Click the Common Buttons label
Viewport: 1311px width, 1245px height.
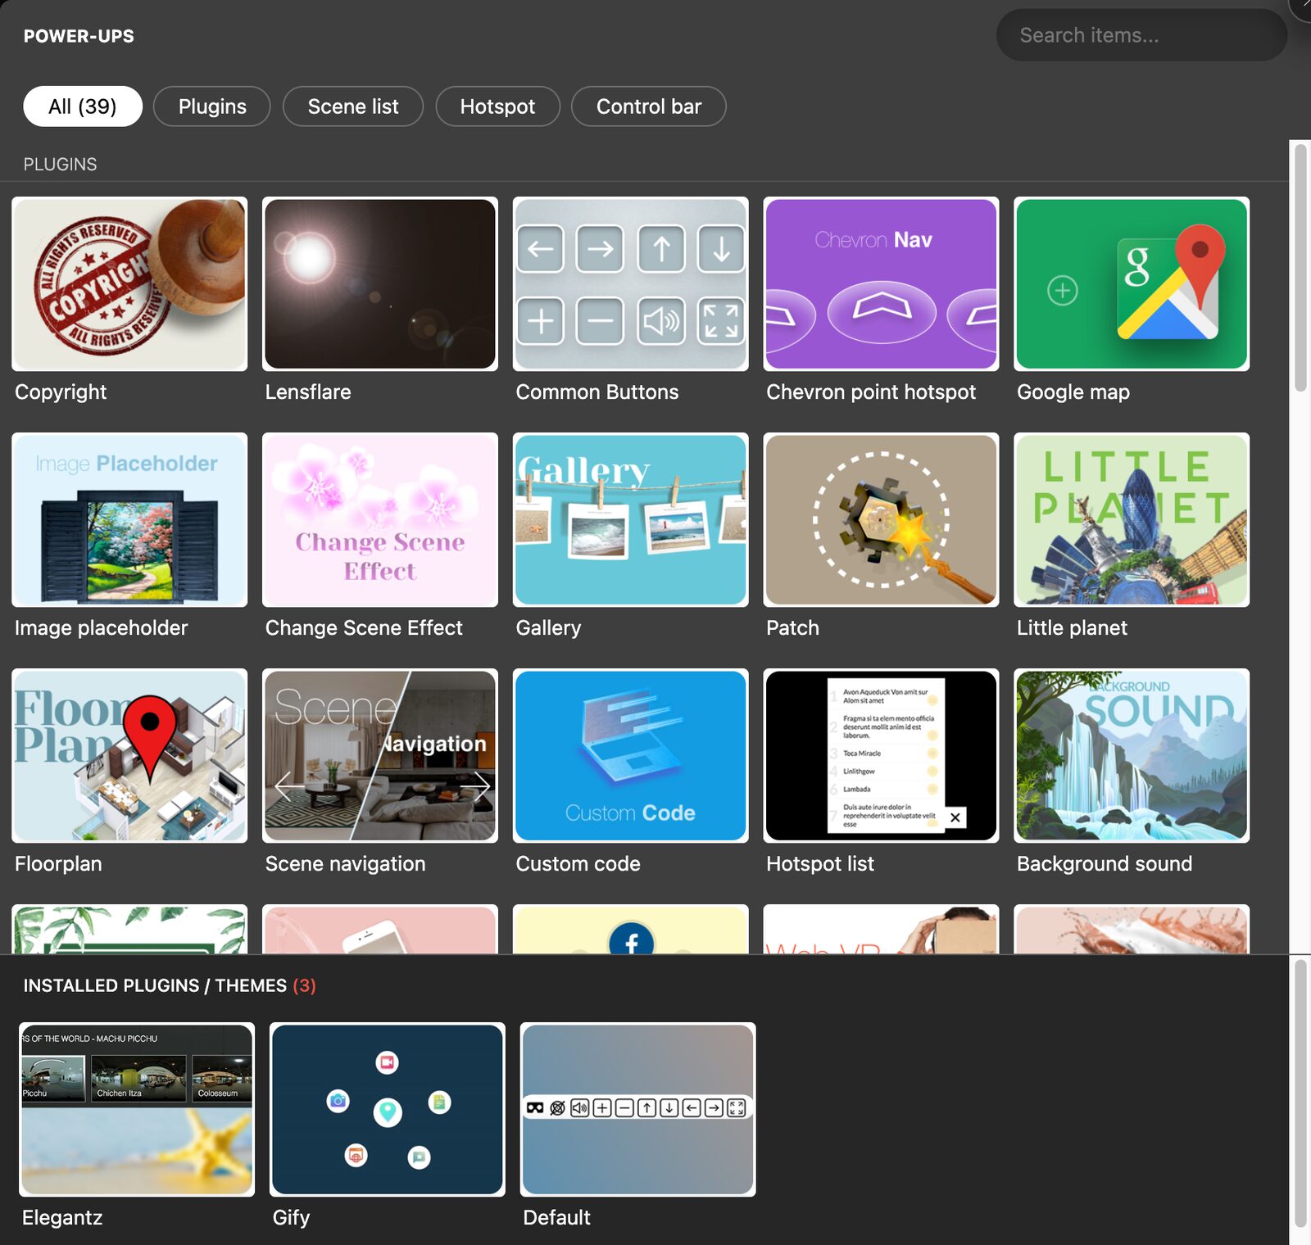click(597, 392)
